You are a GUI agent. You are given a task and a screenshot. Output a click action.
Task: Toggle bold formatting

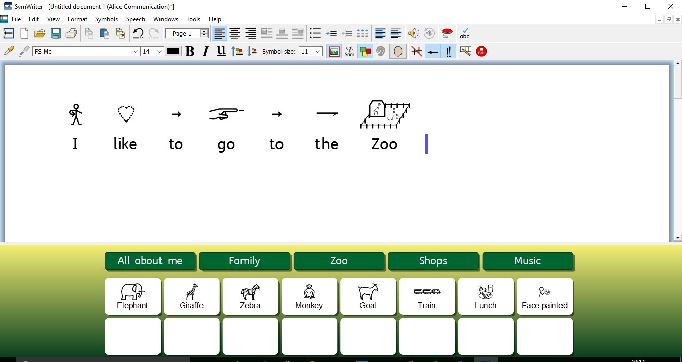190,51
